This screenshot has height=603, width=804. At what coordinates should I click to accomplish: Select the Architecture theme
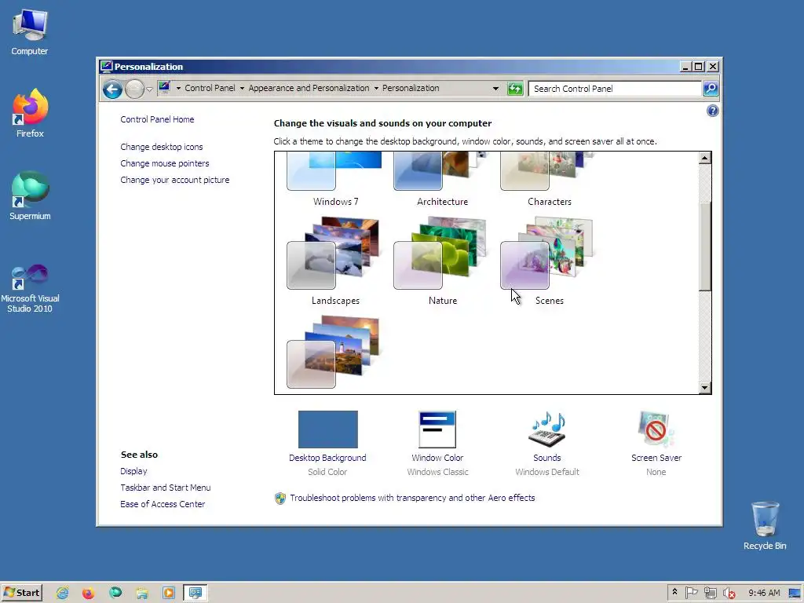click(442, 180)
